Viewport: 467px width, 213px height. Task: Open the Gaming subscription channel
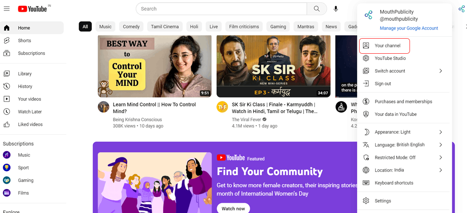tap(32, 180)
